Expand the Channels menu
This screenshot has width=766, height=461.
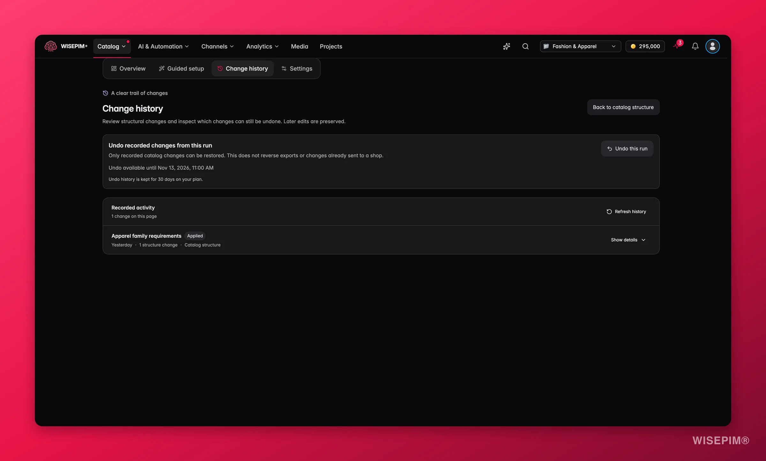click(217, 46)
